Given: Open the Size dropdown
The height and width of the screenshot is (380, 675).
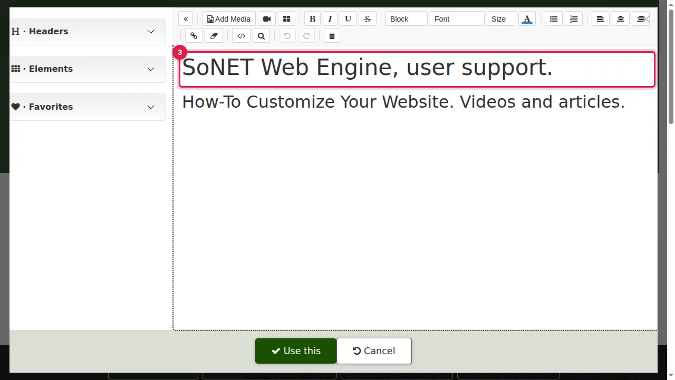Looking at the screenshot, I should (x=501, y=19).
